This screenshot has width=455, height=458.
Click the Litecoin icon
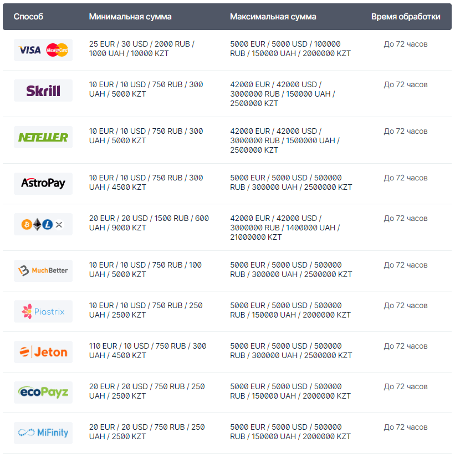pos(48,224)
